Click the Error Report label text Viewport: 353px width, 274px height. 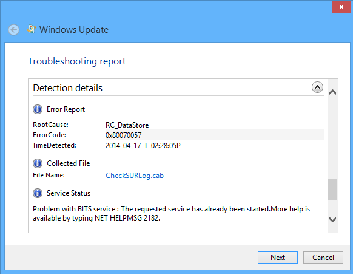(66, 109)
